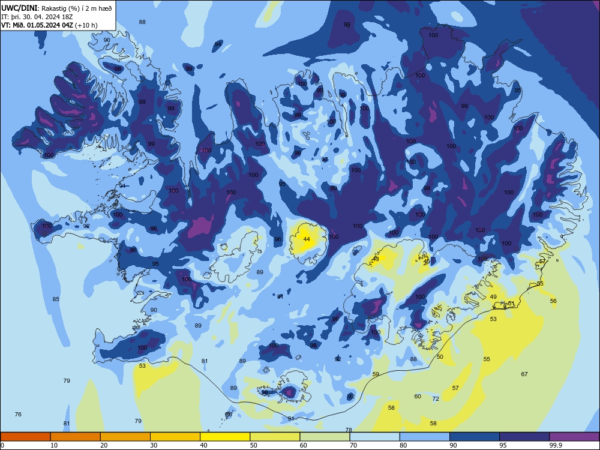This screenshot has width=600, height=450.
Task: Click the legend tick label '60'
Action: (304, 445)
